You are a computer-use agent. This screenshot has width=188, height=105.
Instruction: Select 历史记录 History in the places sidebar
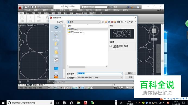point(56,37)
